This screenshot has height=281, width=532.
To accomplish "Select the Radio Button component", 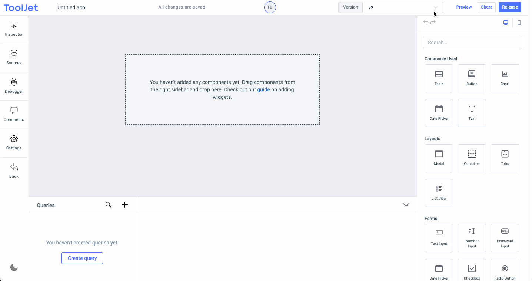I will 505,270.
